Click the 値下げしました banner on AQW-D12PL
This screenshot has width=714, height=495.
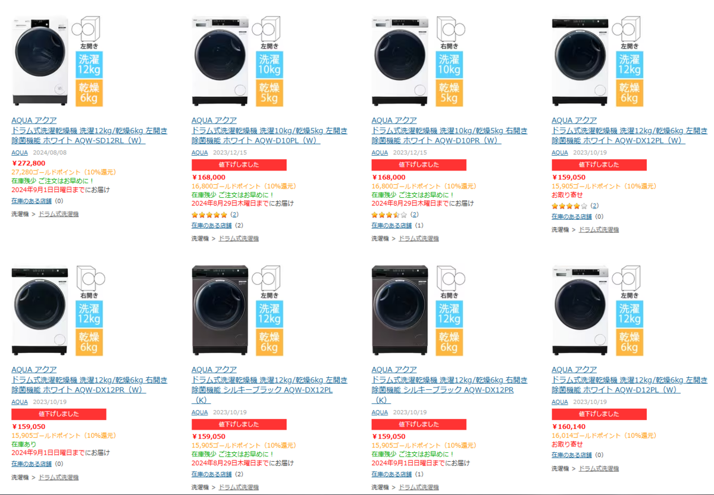pos(599,414)
